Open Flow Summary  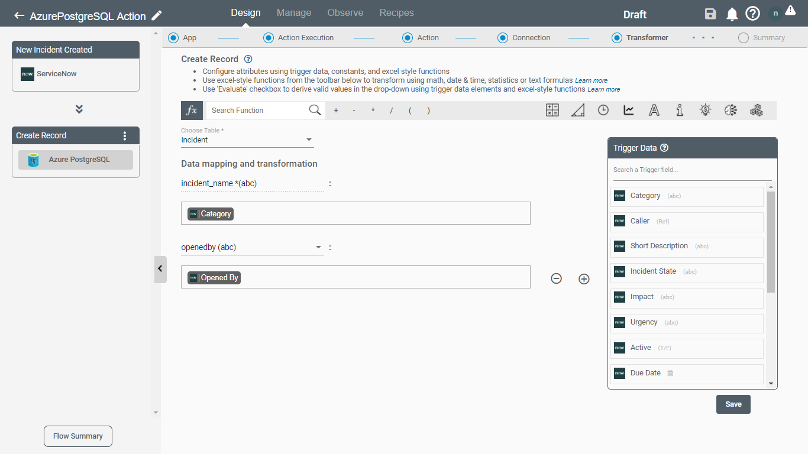[78, 436]
